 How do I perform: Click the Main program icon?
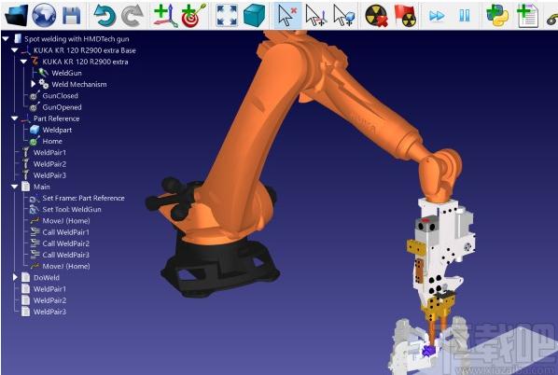(x=25, y=187)
